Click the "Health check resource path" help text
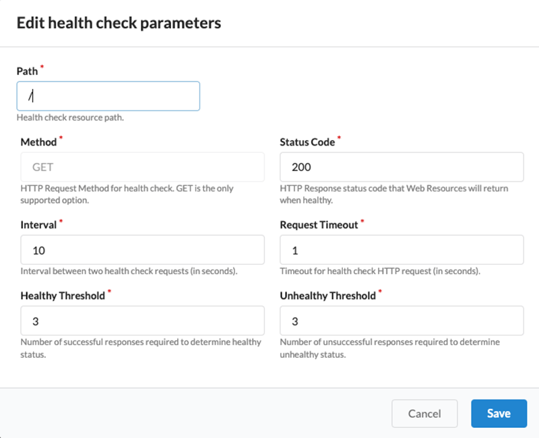Image resolution: width=539 pixels, height=438 pixels. (70, 118)
